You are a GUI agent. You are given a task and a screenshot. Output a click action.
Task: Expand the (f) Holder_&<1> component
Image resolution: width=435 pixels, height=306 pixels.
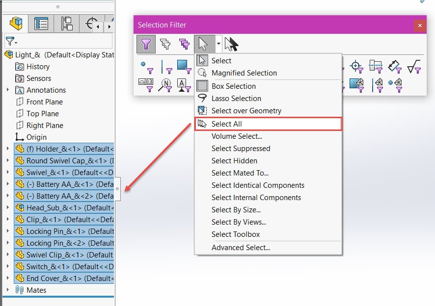click(x=8, y=149)
